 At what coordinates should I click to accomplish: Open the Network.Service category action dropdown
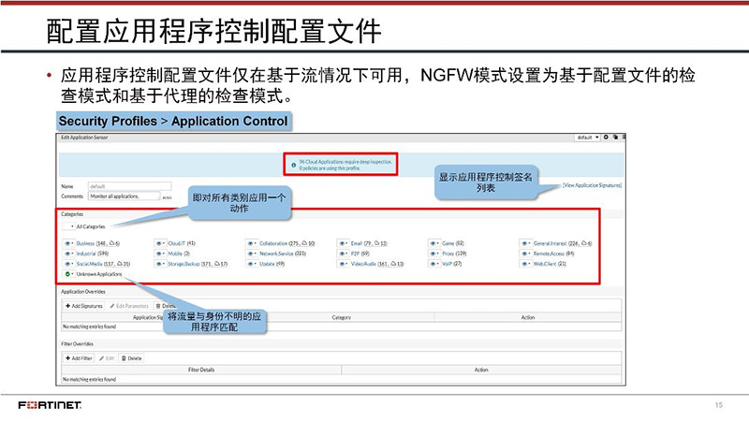(252, 254)
